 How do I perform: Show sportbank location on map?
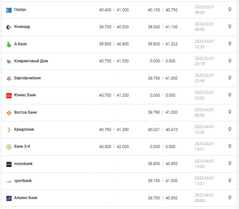230,180
